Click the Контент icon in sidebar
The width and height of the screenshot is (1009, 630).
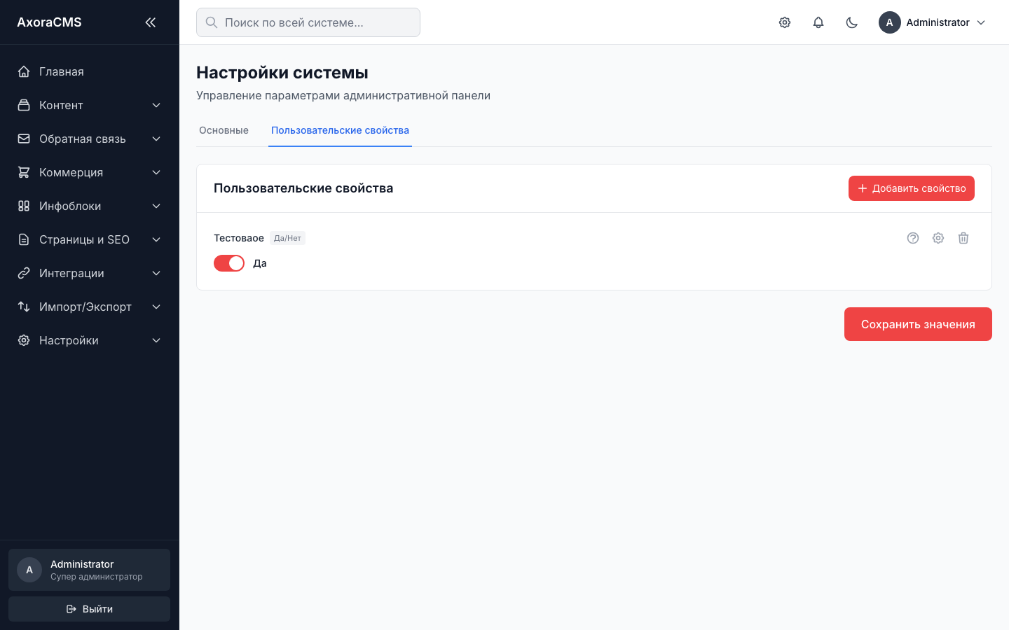(x=24, y=105)
